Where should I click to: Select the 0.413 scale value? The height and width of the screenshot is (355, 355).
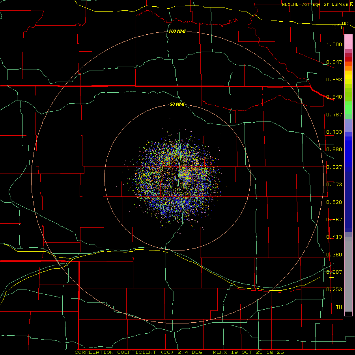[334, 237]
